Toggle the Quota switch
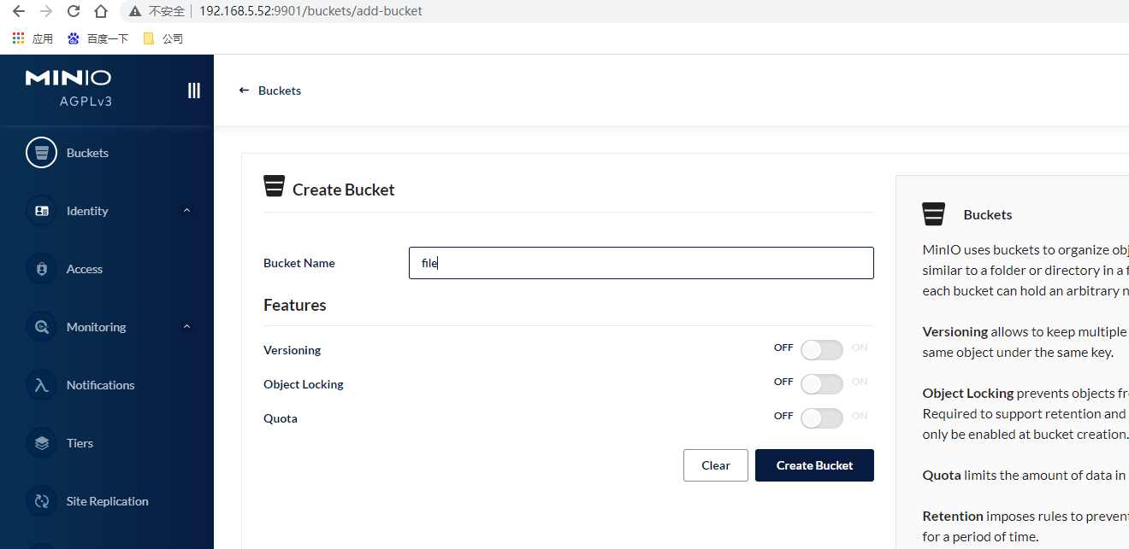The width and height of the screenshot is (1129, 549). point(821,418)
